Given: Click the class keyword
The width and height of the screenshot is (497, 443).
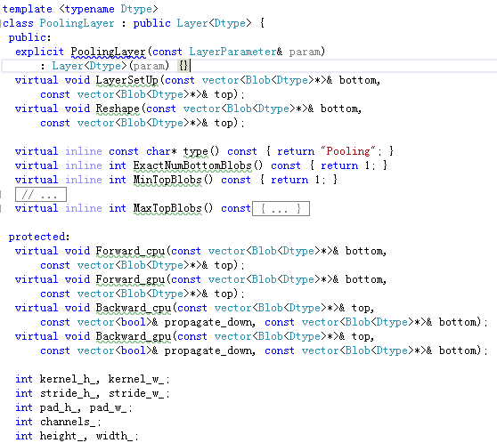Looking at the screenshot, I should [18, 23].
